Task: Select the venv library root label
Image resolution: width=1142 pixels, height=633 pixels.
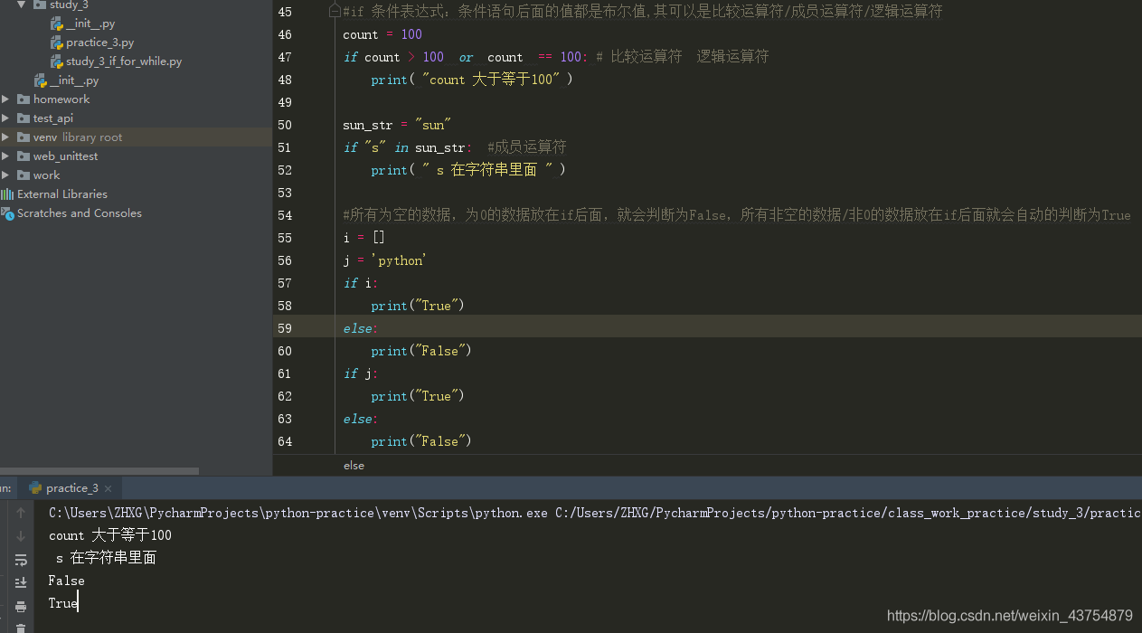Action: click(x=78, y=137)
